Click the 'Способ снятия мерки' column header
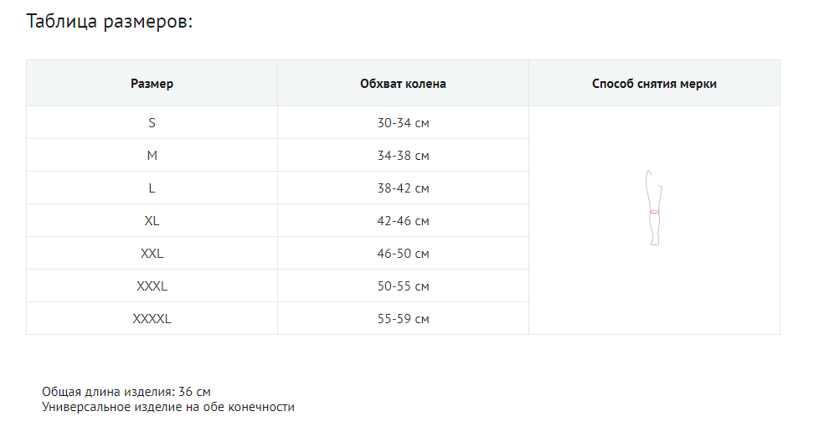The width and height of the screenshot is (829, 432). (x=654, y=84)
